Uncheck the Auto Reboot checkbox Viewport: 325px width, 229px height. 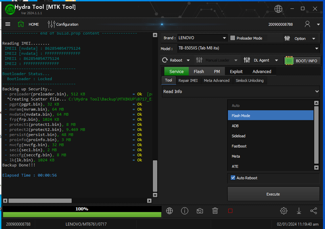(x=233, y=178)
